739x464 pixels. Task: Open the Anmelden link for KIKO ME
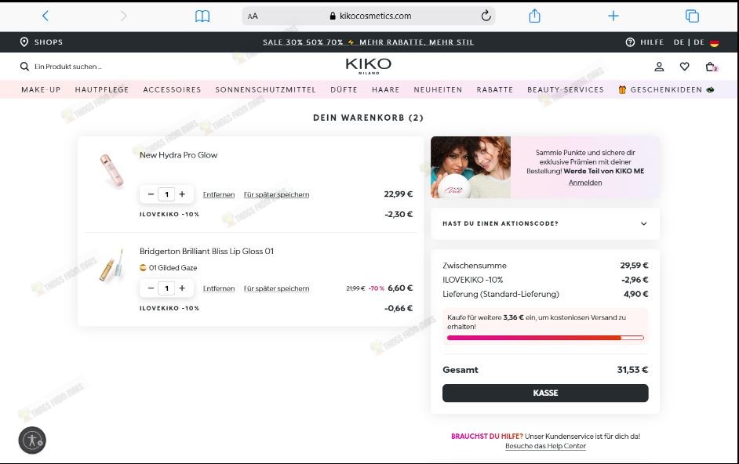[585, 183]
